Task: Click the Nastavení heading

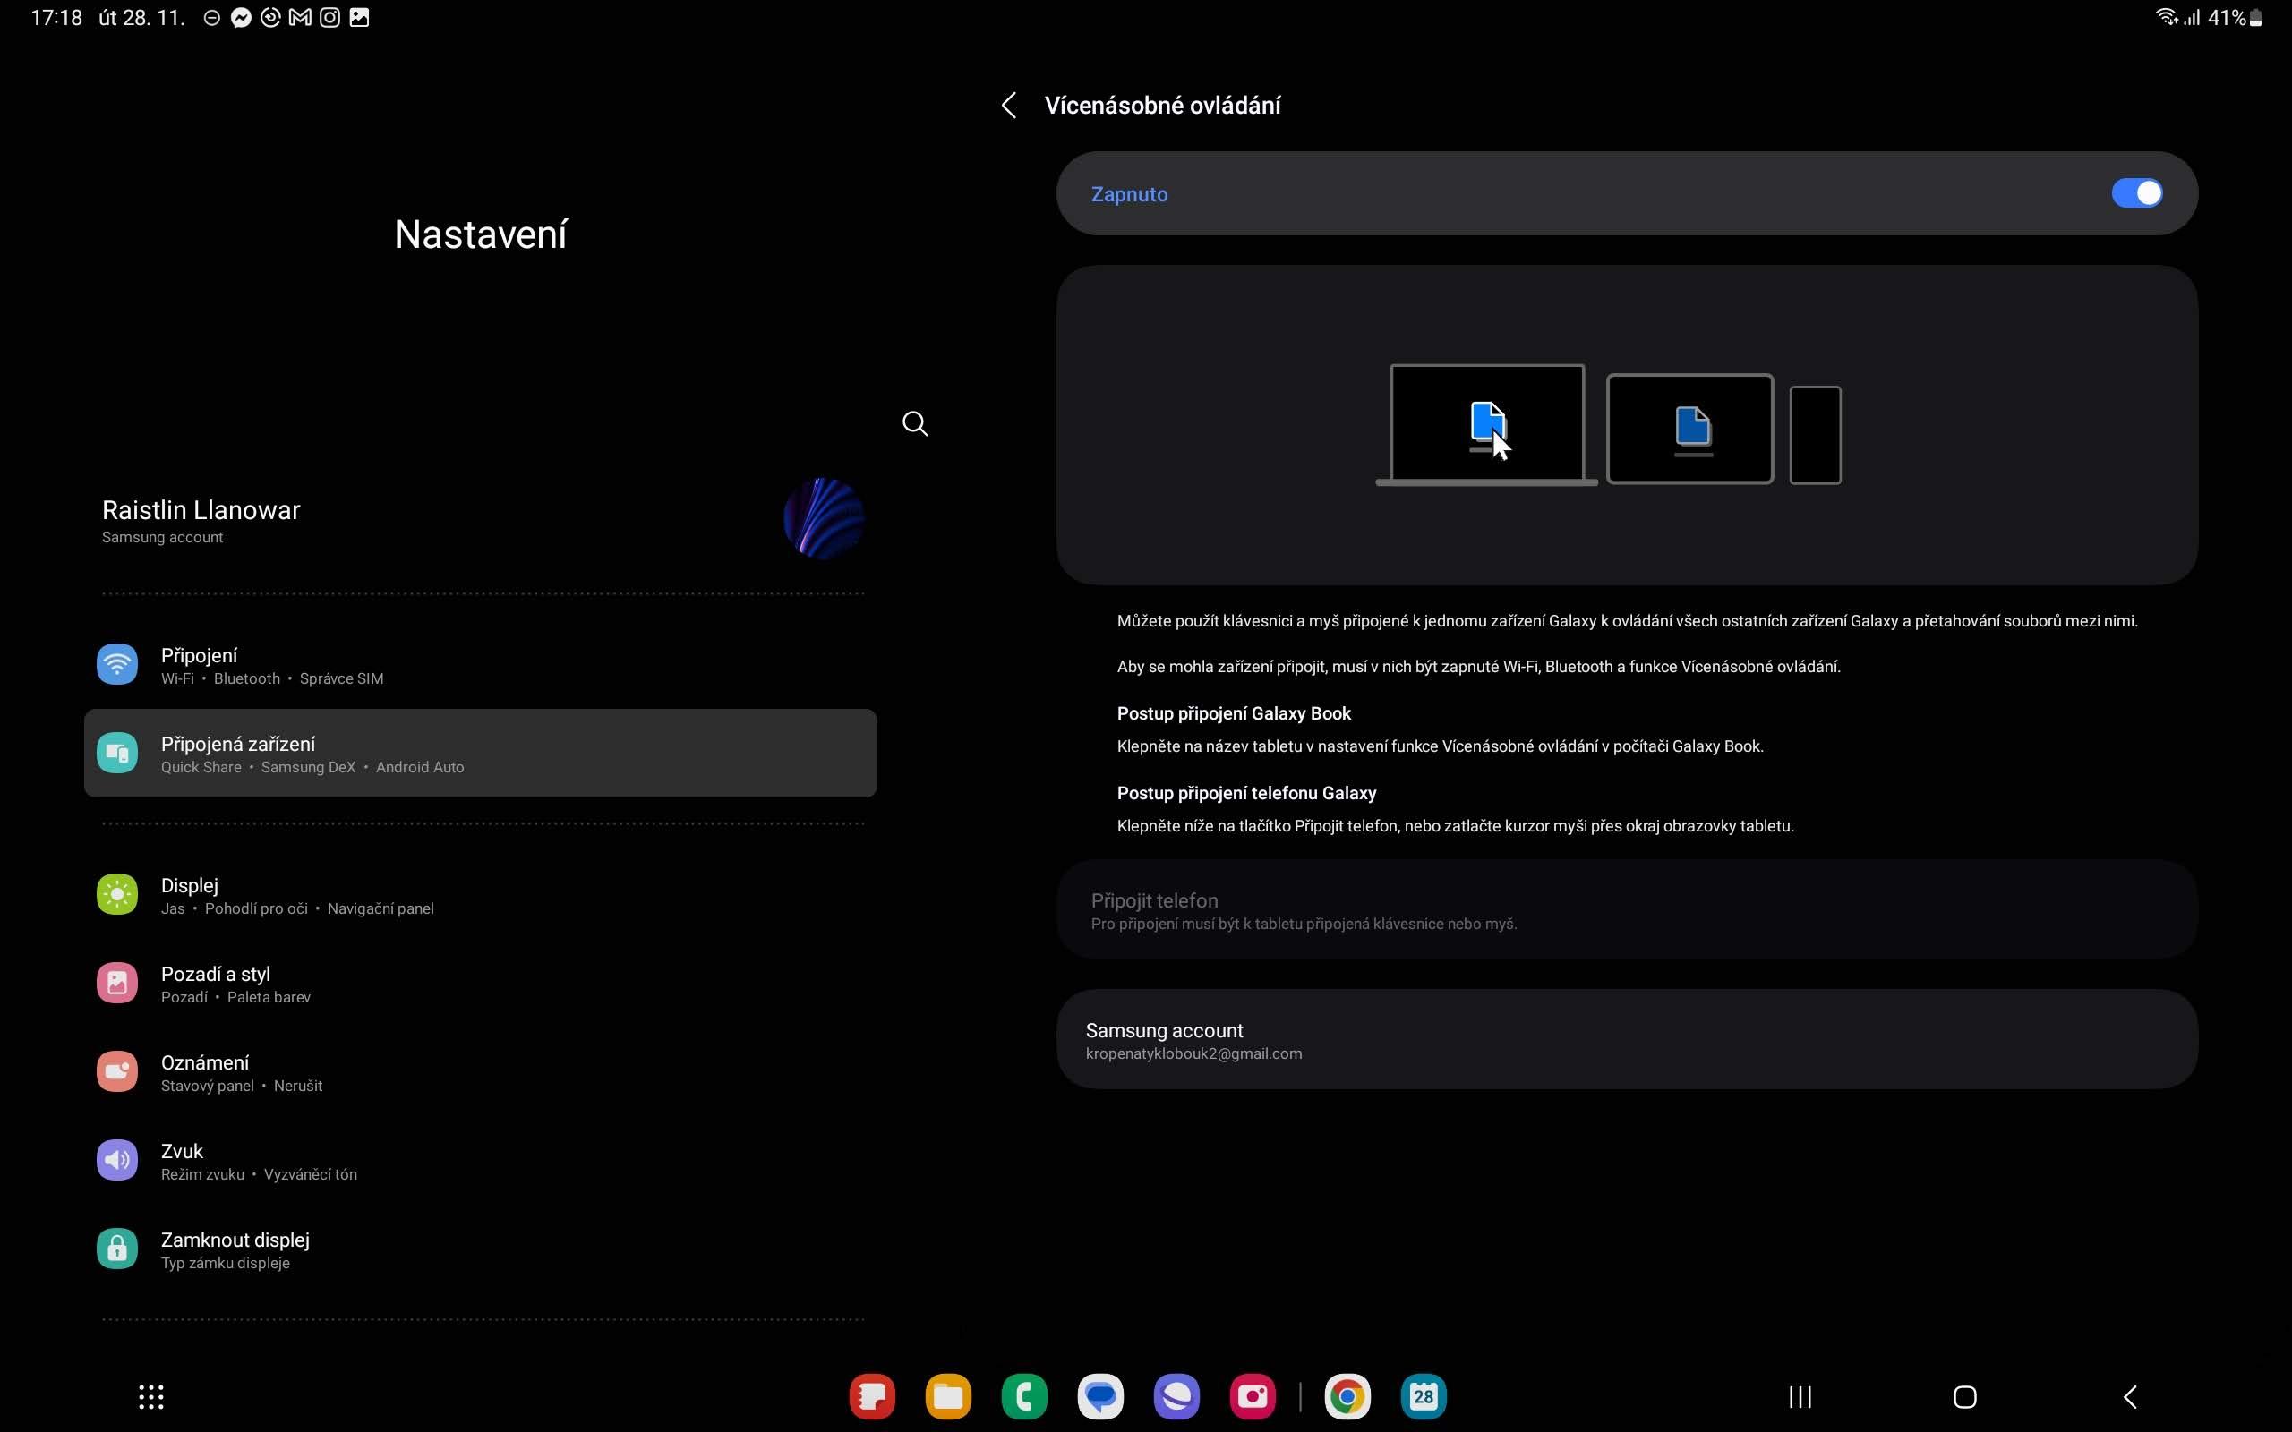Action: click(480, 234)
